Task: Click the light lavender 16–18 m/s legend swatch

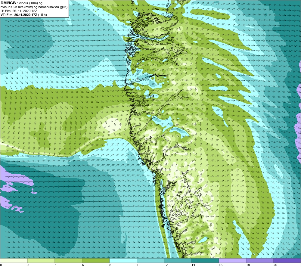Action: pyautogui.click(x=232, y=261)
